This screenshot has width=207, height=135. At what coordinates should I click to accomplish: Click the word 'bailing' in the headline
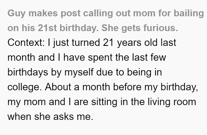click(189, 14)
